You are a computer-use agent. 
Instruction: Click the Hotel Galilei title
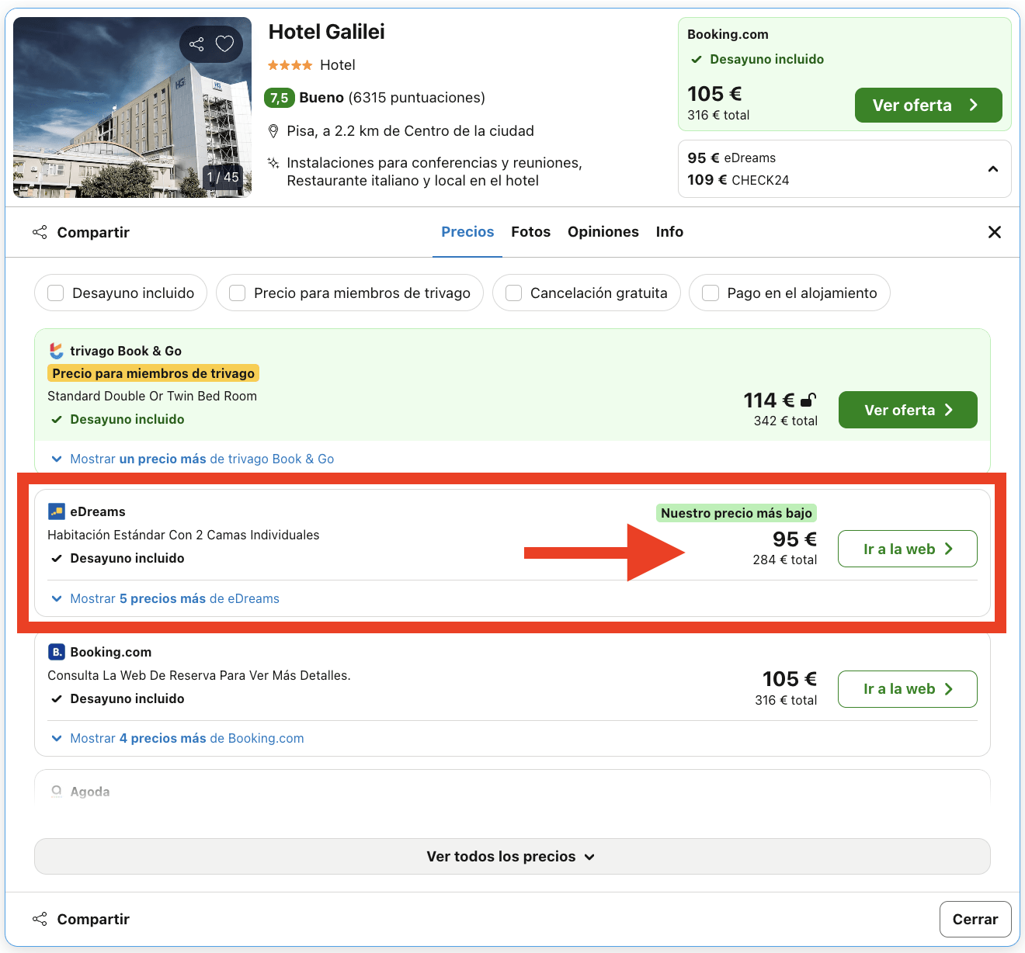pyautogui.click(x=326, y=32)
